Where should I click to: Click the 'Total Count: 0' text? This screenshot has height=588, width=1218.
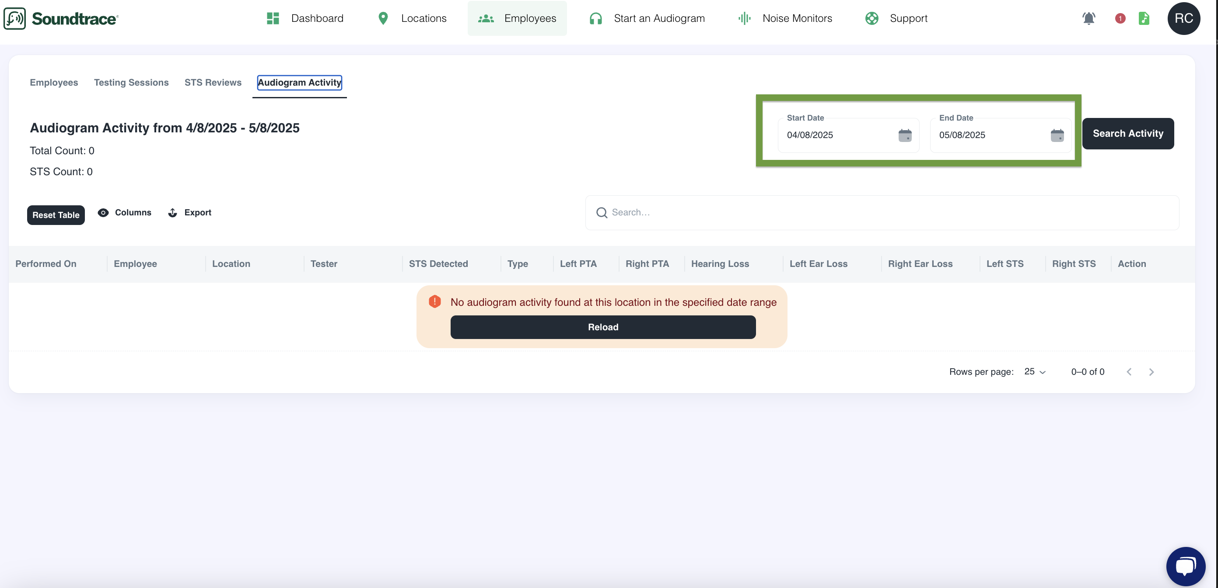point(62,151)
